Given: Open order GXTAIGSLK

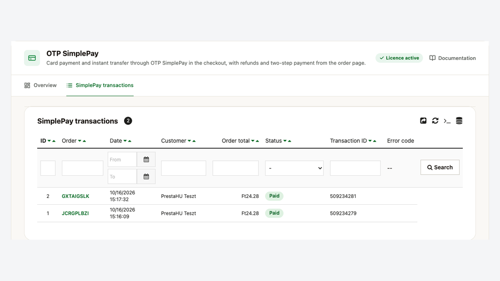Looking at the screenshot, I should (x=75, y=196).
